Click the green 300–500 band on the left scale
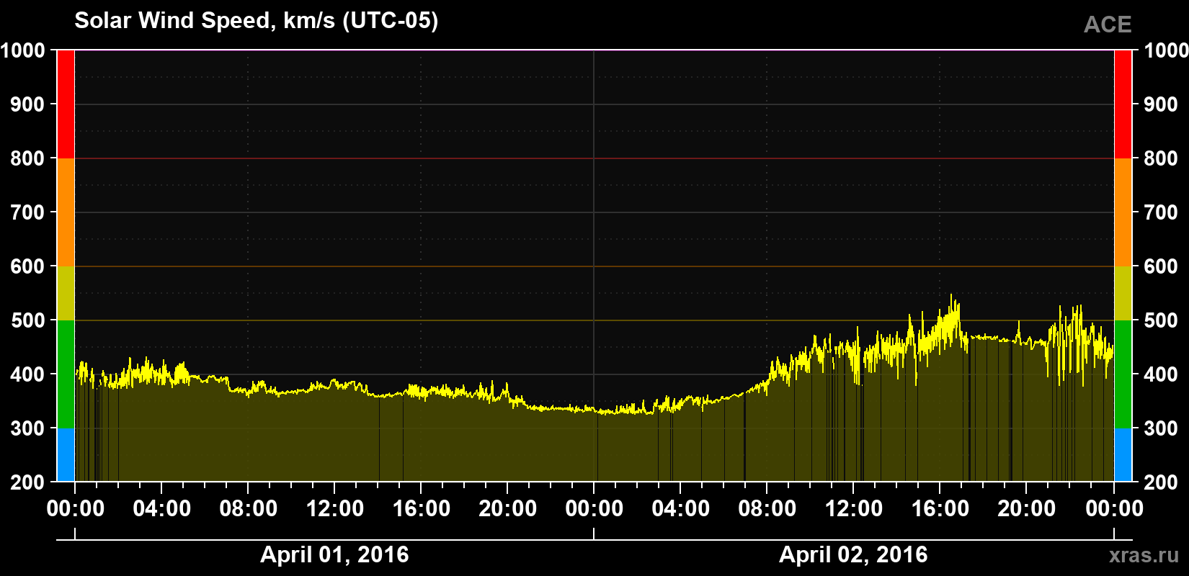This screenshot has width=1189, height=576. (66, 374)
